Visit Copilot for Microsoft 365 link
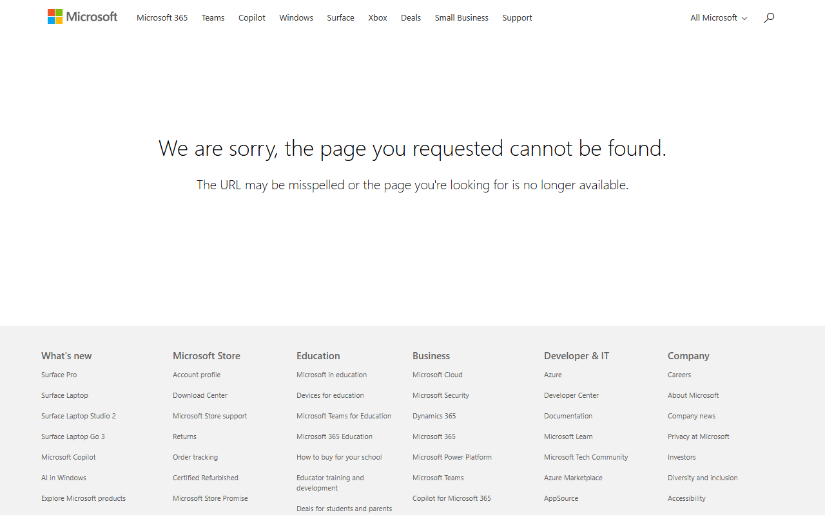 click(x=452, y=498)
